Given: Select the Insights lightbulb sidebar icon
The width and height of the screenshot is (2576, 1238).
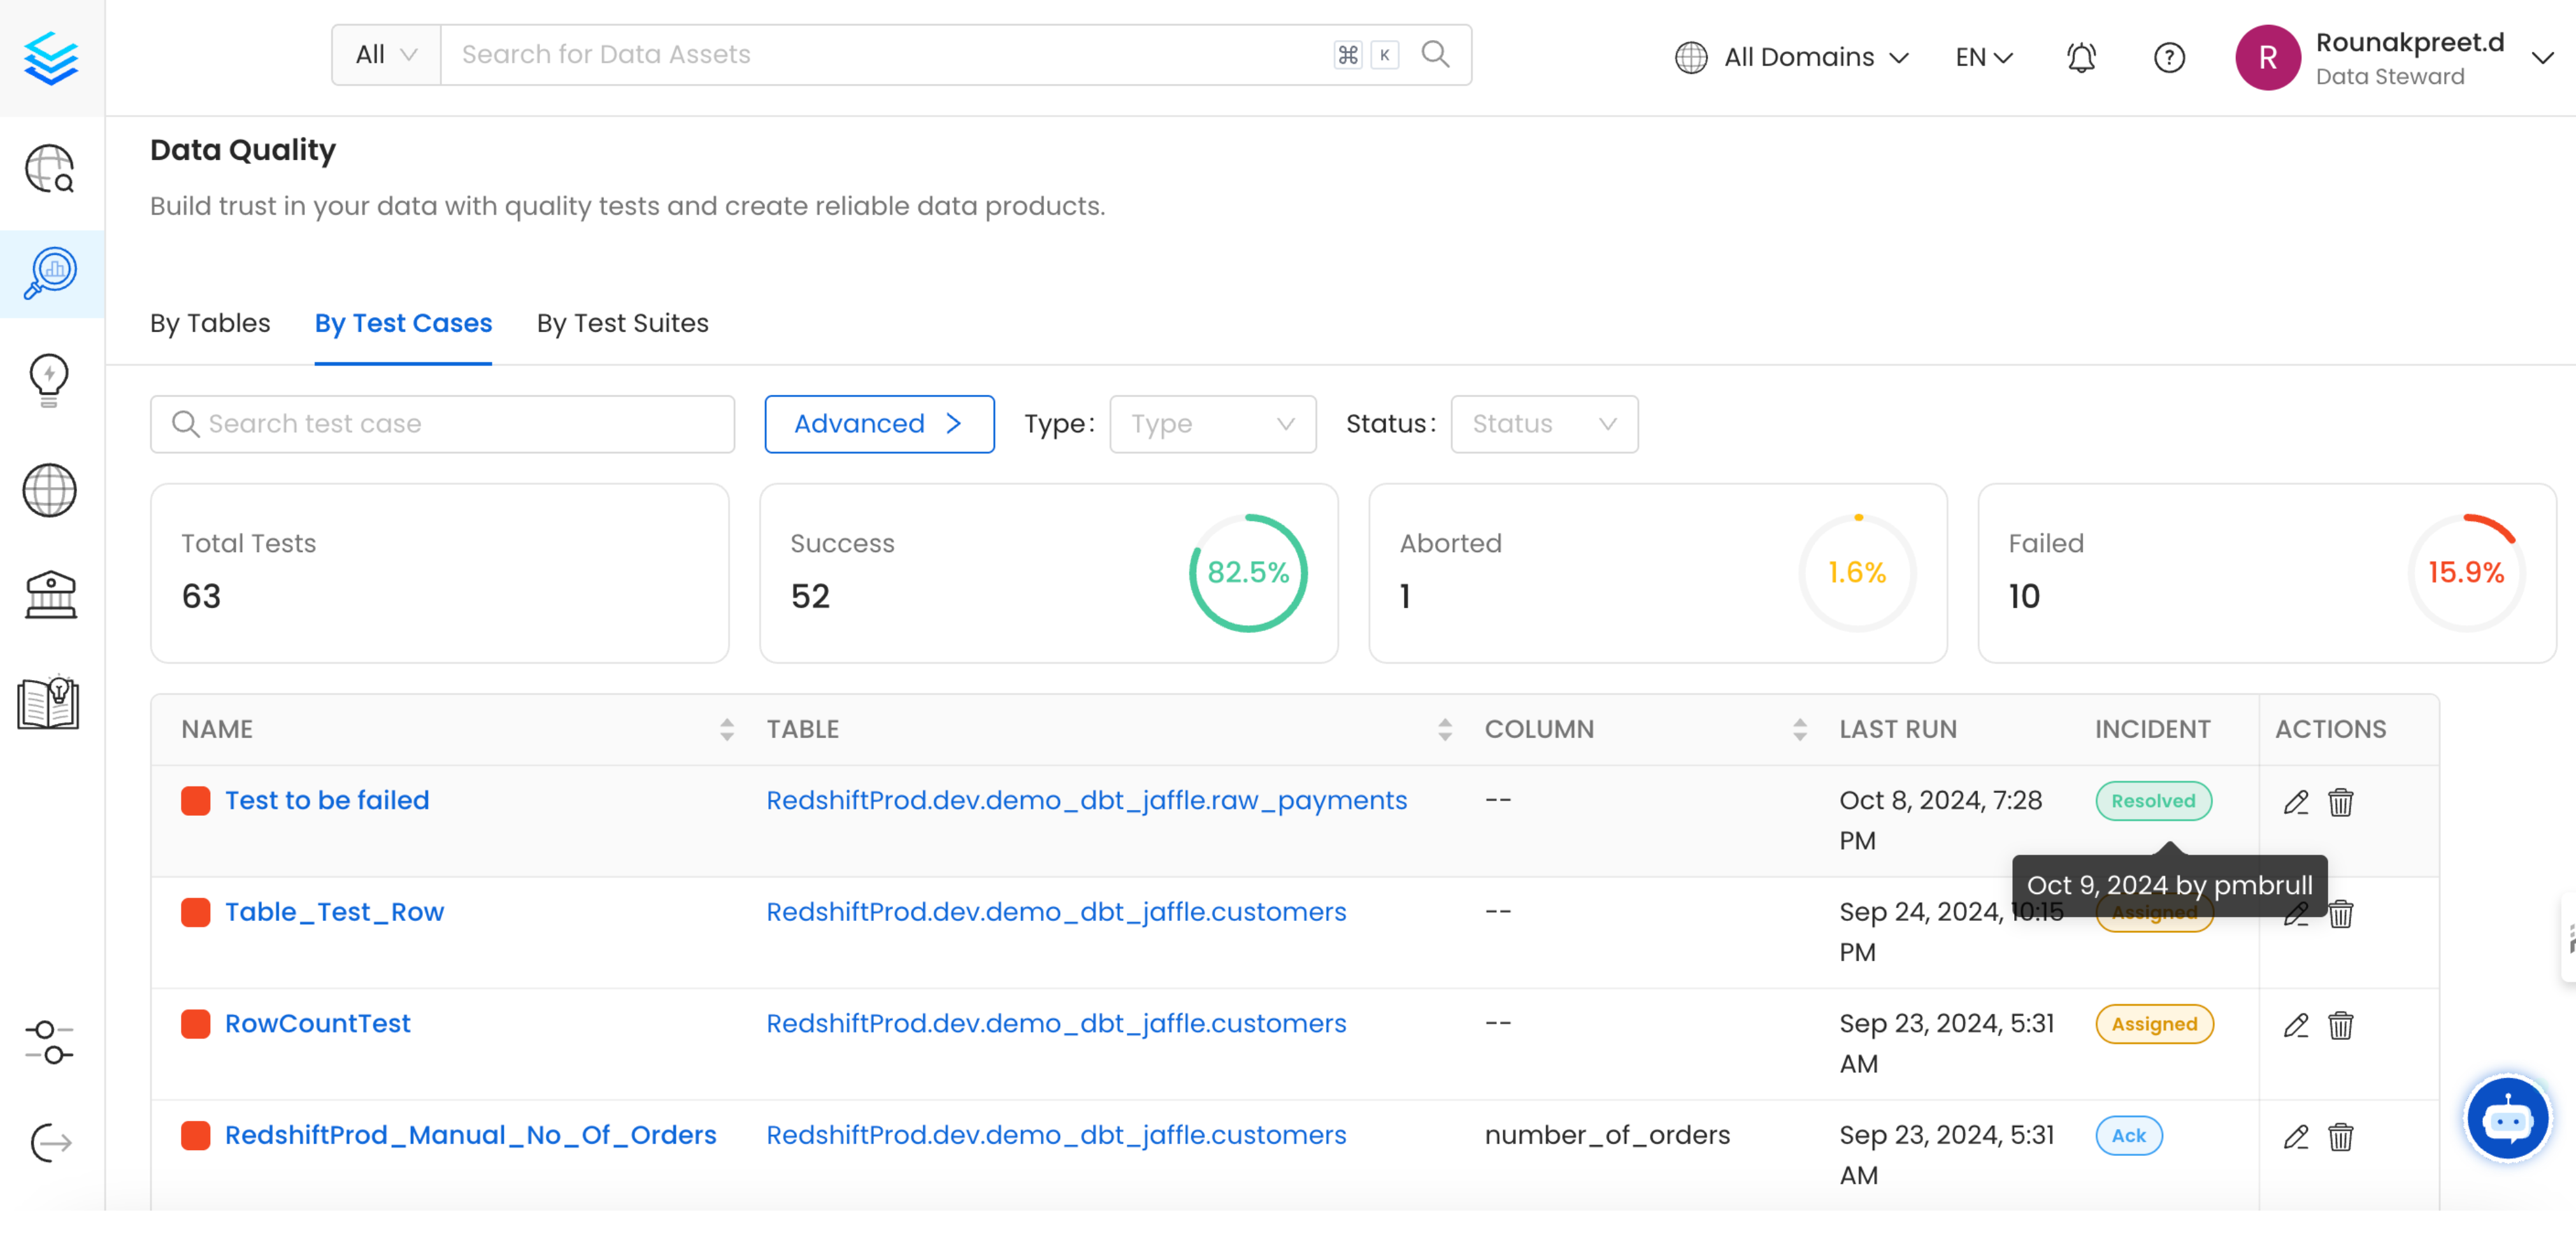Looking at the screenshot, I should [49, 380].
